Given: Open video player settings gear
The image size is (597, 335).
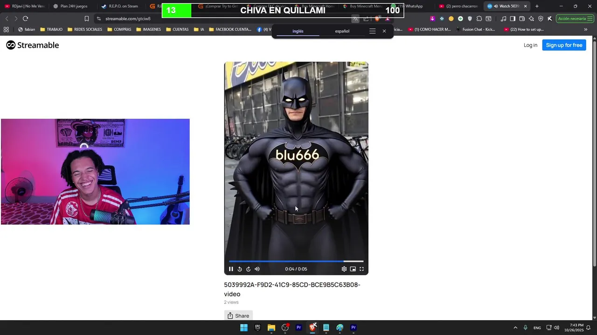Looking at the screenshot, I should 344,269.
